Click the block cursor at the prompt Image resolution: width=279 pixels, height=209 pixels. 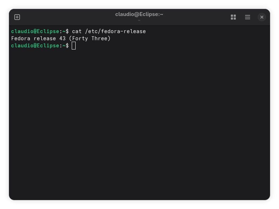(73, 46)
